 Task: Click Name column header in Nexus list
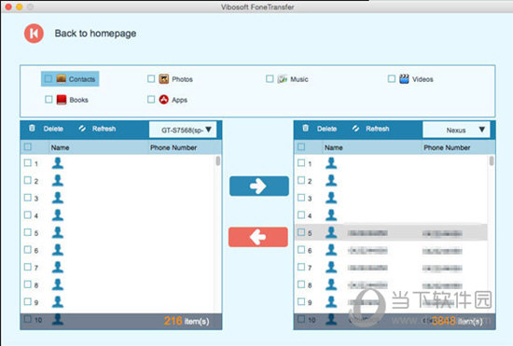[x=333, y=147]
